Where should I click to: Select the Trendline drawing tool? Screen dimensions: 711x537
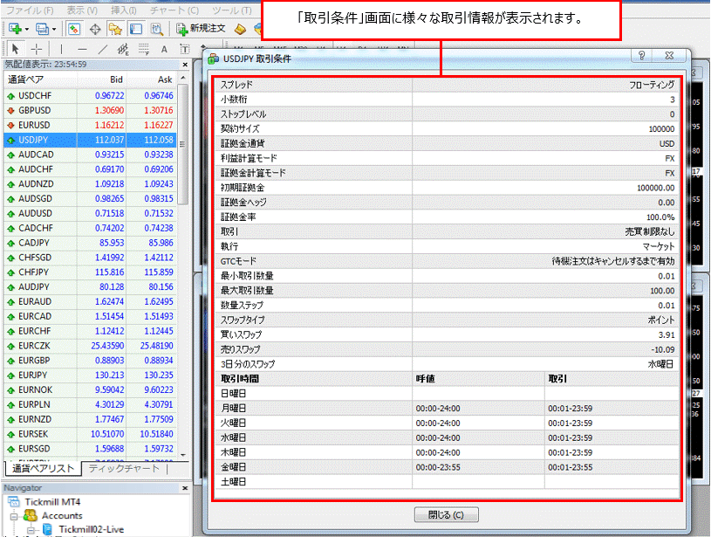coord(101,48)
